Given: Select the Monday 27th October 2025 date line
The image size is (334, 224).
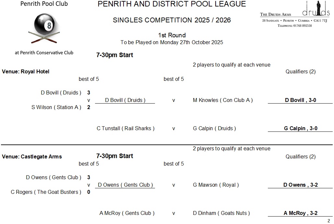Looking at the screenshot, I should (172, 42).
